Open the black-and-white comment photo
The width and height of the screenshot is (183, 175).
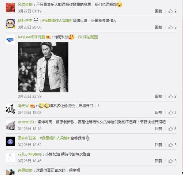43,67
